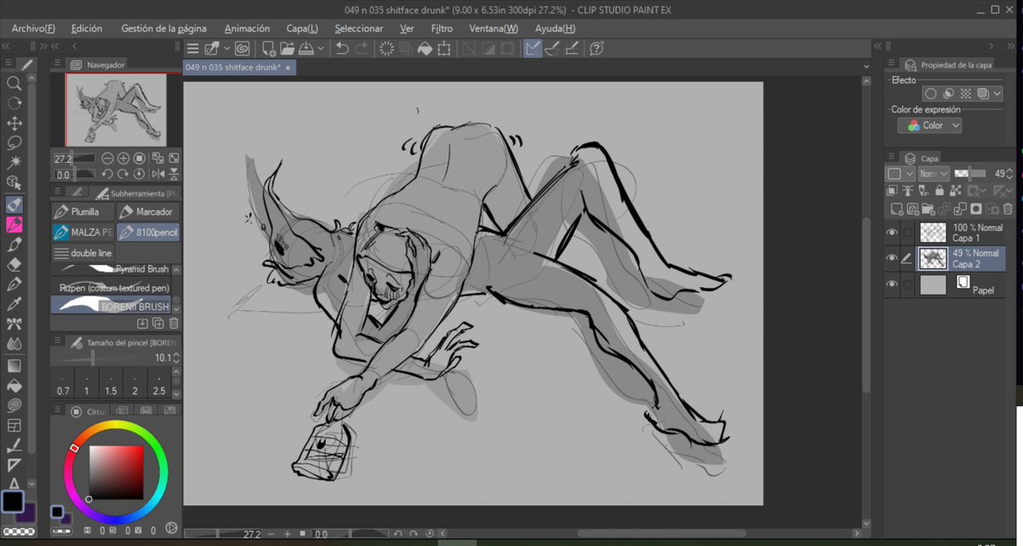The image size is (1023, 546).
Task: Toggle snap to ruler icon in command bar
Action: (532, 49)
